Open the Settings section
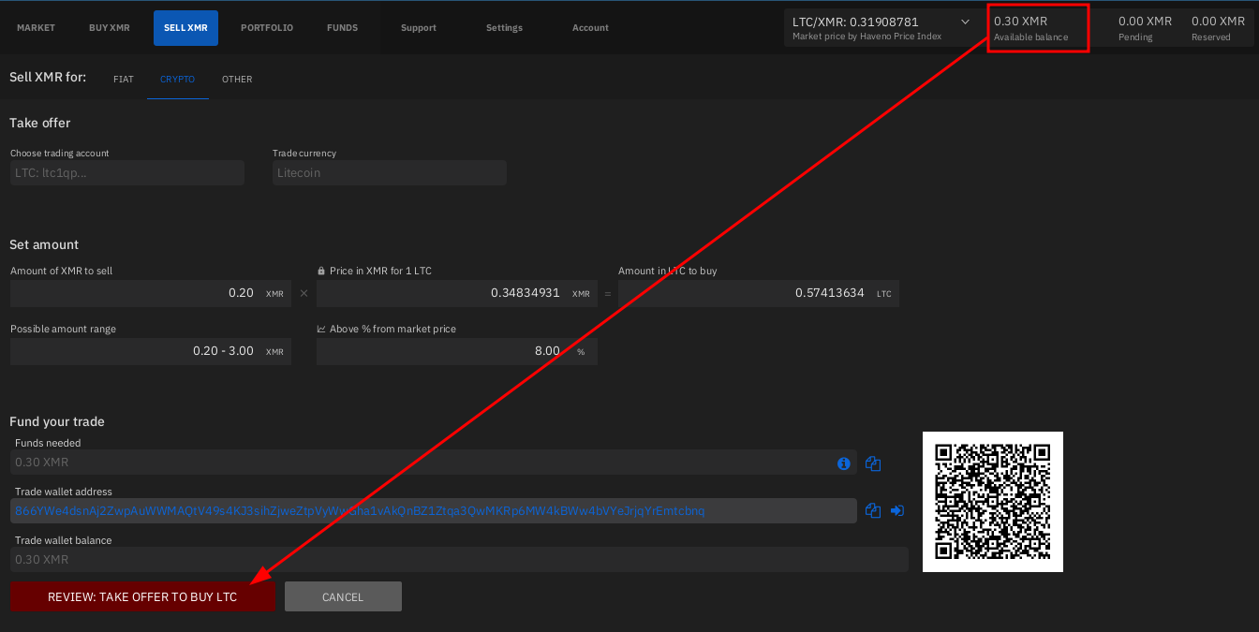 (504, 28)
